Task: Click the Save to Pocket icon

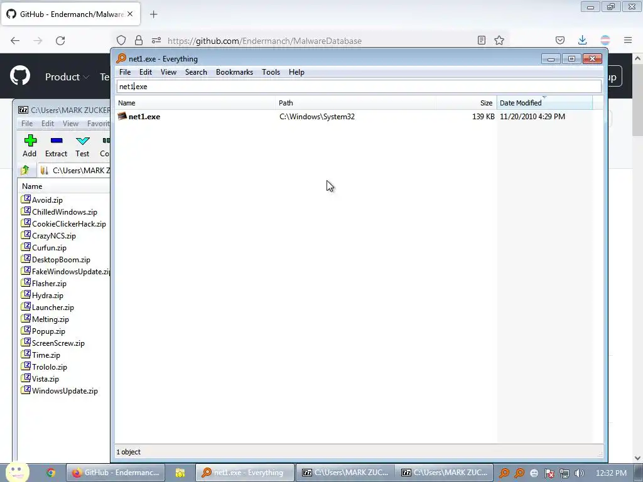Action: tap(559, 40)
